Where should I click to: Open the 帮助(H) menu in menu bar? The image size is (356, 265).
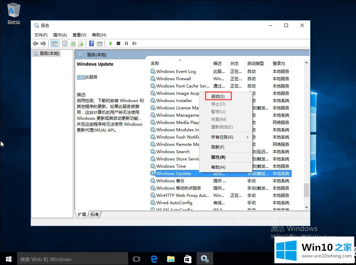point(99,35)
